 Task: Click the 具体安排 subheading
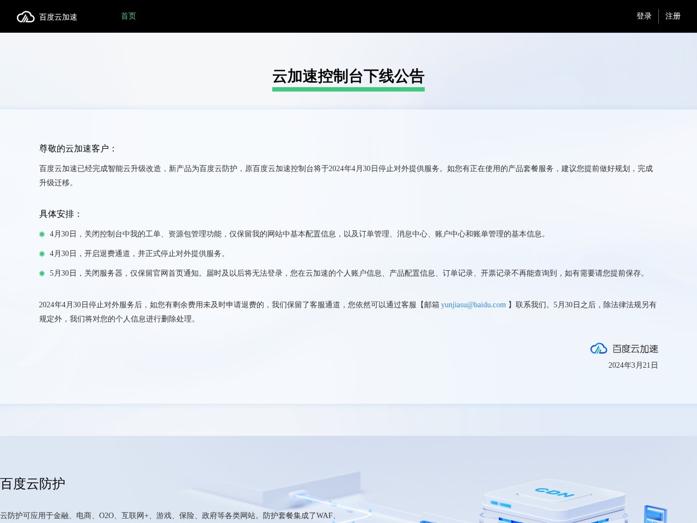(59, 214)
